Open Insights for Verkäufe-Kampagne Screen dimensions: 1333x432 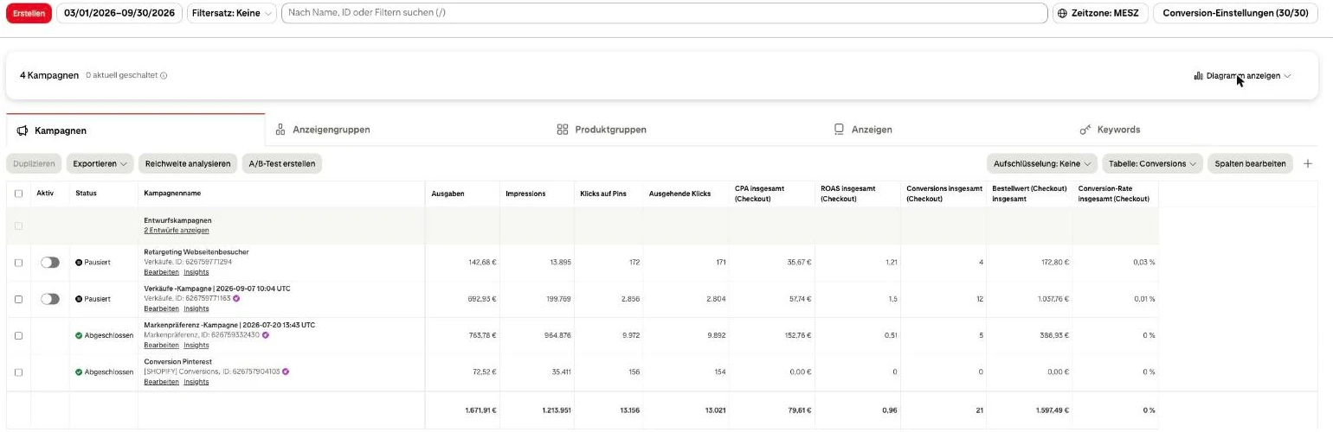coord(196,308)
